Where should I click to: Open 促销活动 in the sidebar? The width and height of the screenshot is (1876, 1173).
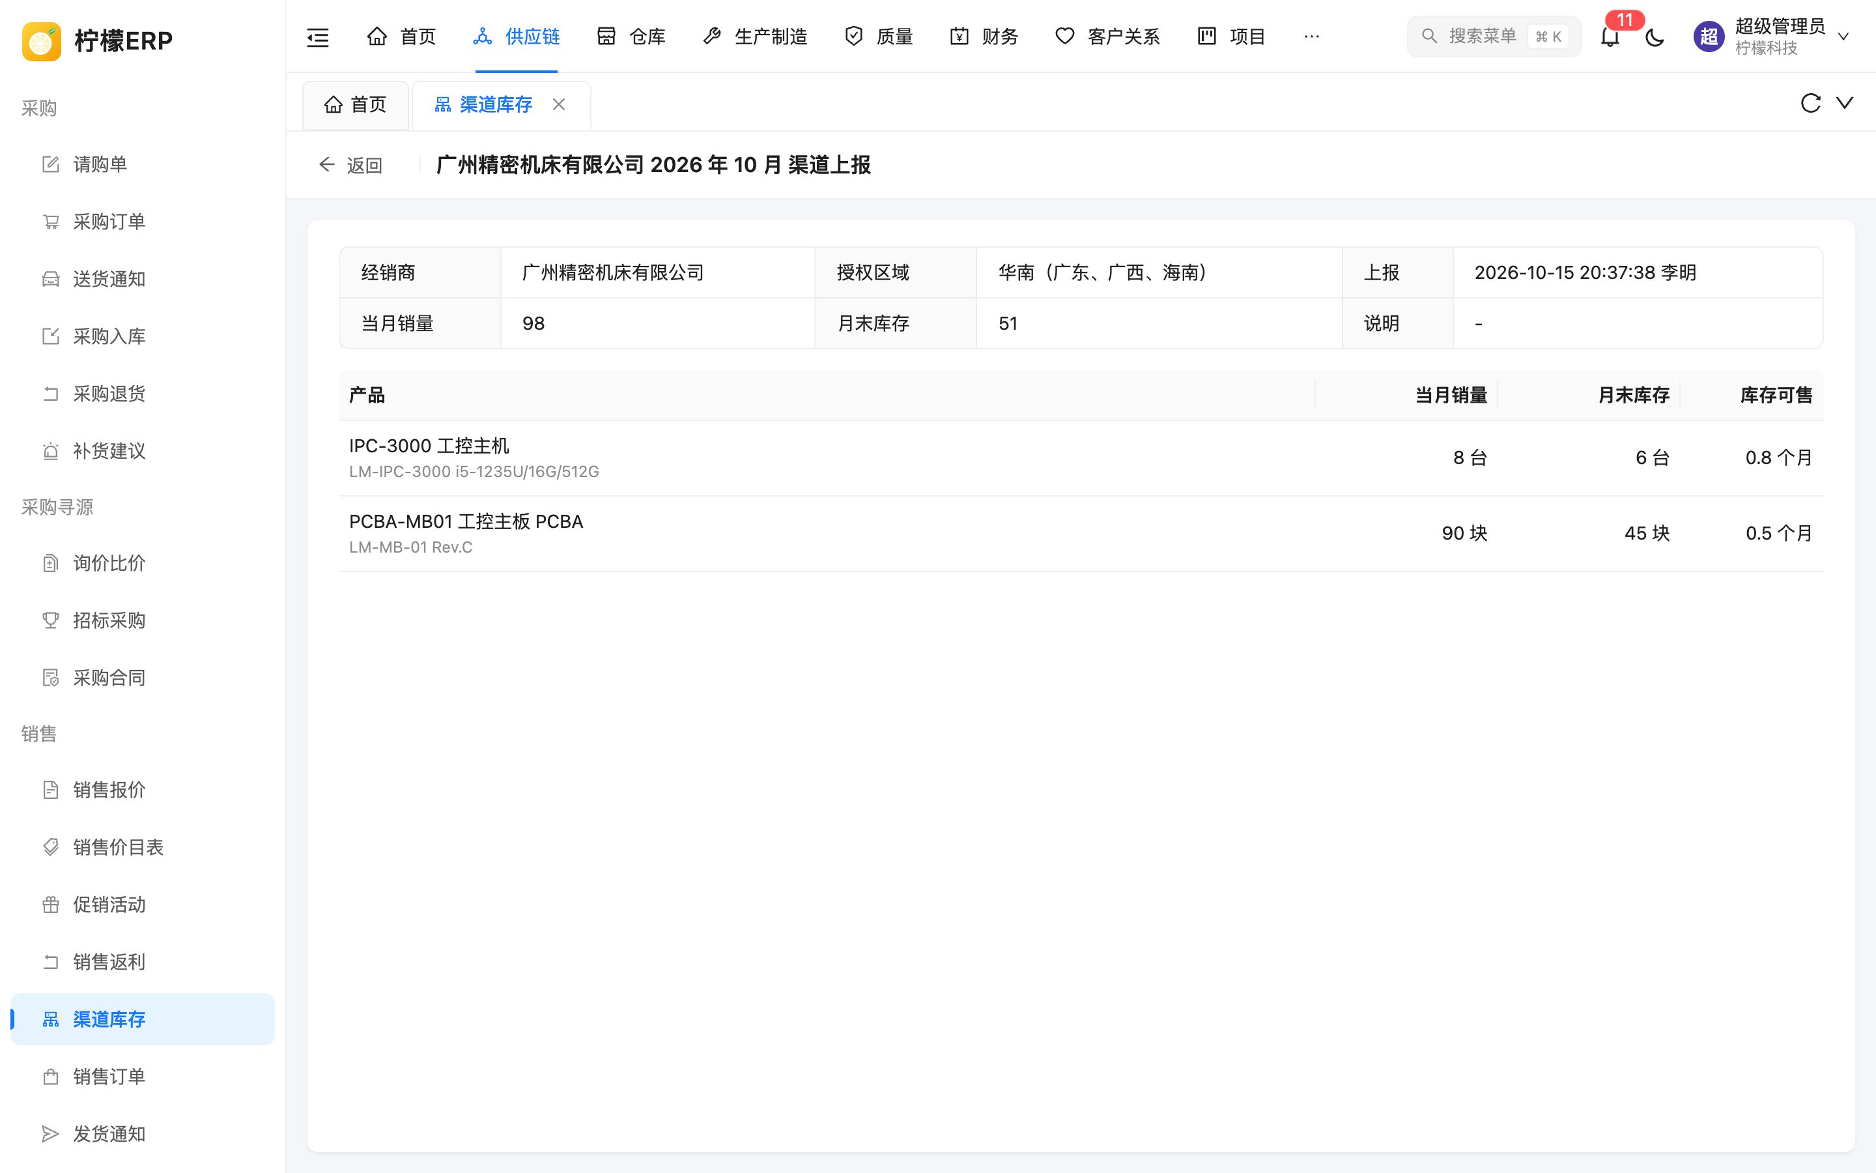[x=143, y=905]
